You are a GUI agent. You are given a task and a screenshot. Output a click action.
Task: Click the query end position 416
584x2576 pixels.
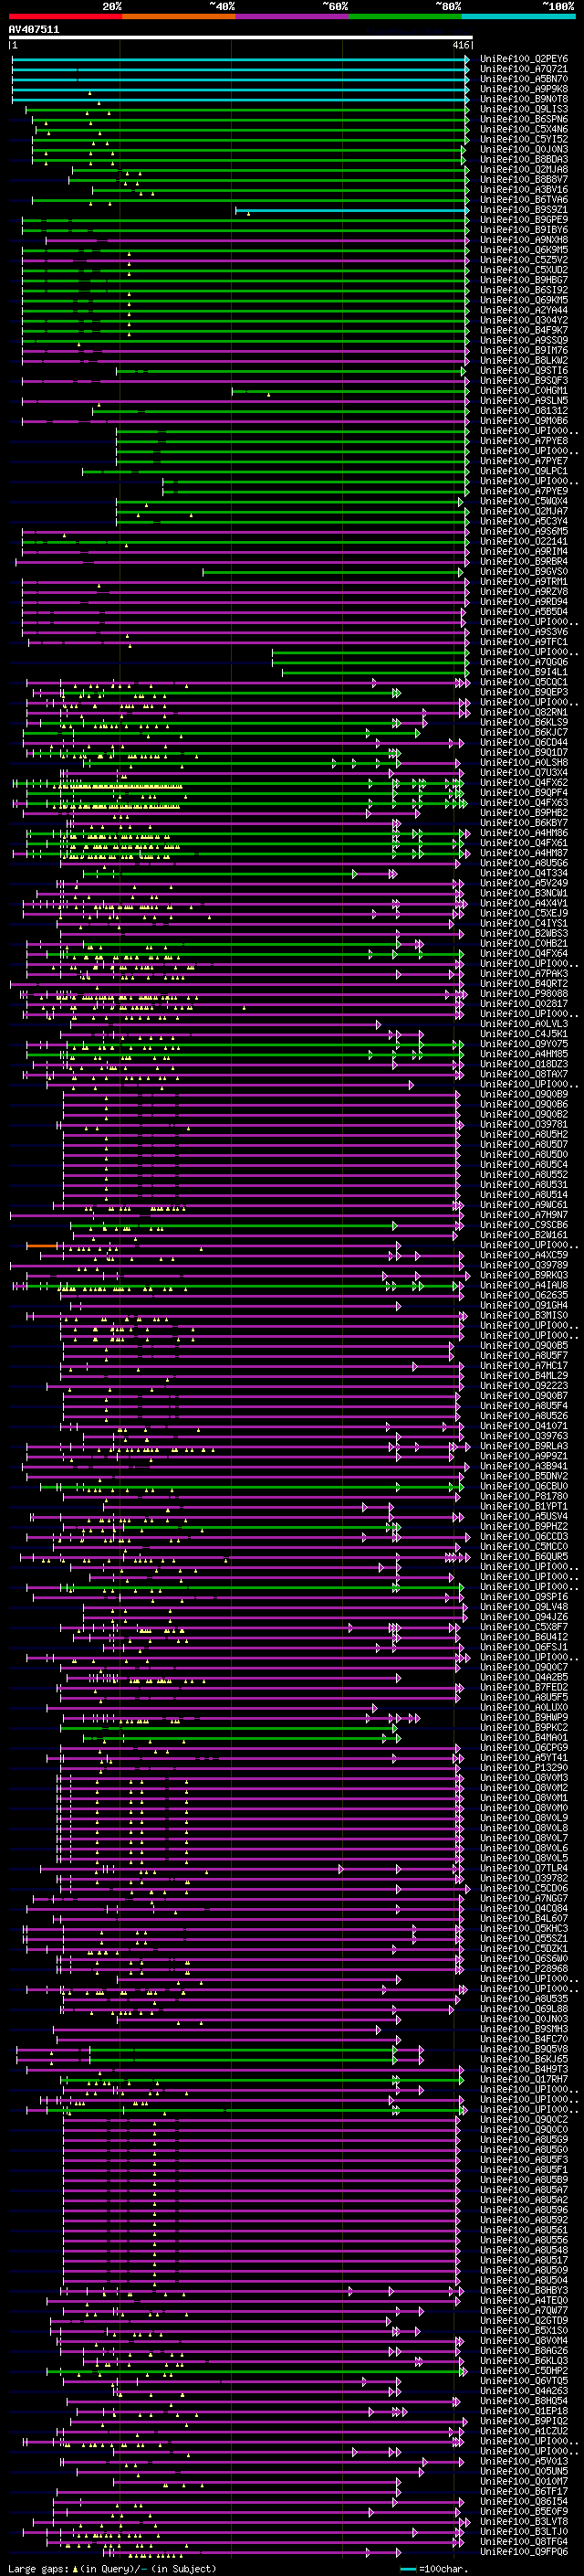point(460,45)
